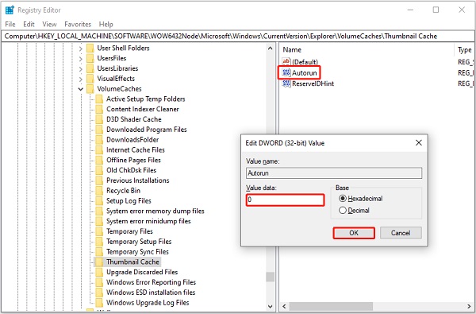Click the tree pane scroll up arrow
The height and width of the screenshot is (314, 476).
click(x=270, y=48)
